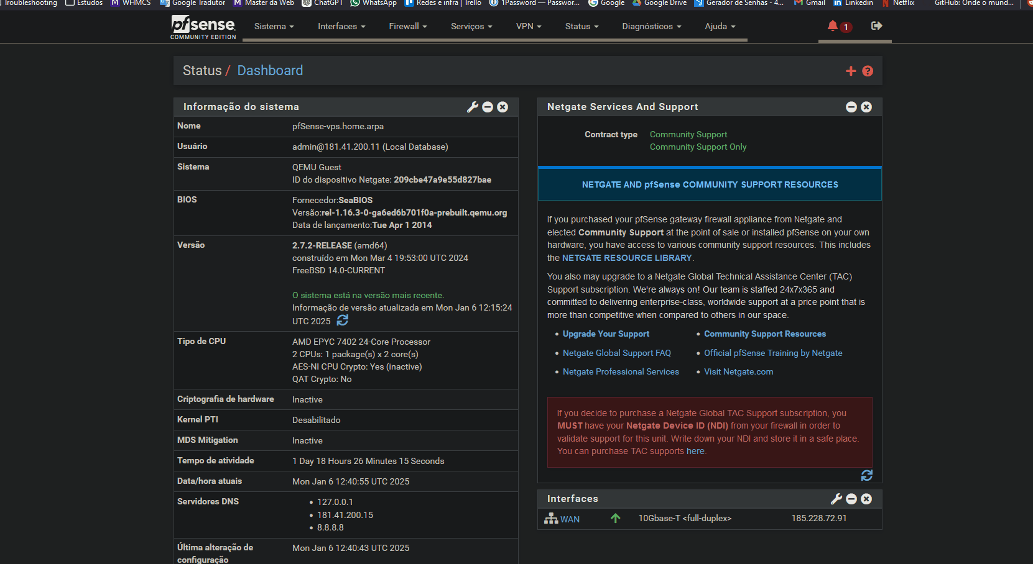
Task: Click 'here' to purchase TAC supports
Action: 695,451
